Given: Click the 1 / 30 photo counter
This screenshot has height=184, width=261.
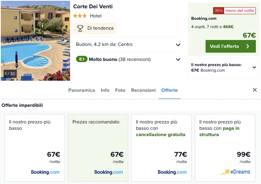Looking at the screenshot, I should coord(10,74).
